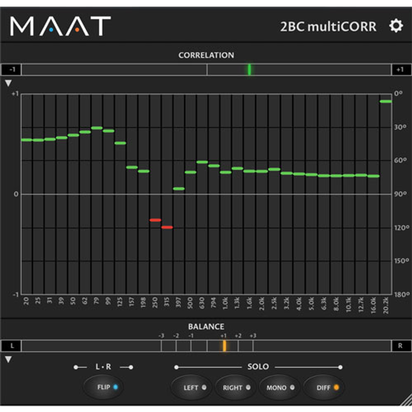Viewport: 412px width, 412px height.
Task: Click the 500 Hz frequency label
Action: 190,303
